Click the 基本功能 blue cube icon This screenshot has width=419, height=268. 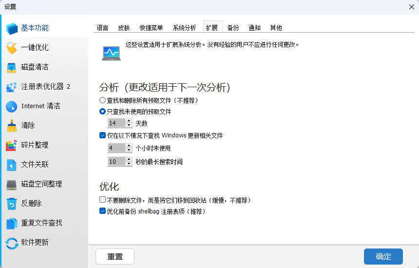tap(12, 28)
